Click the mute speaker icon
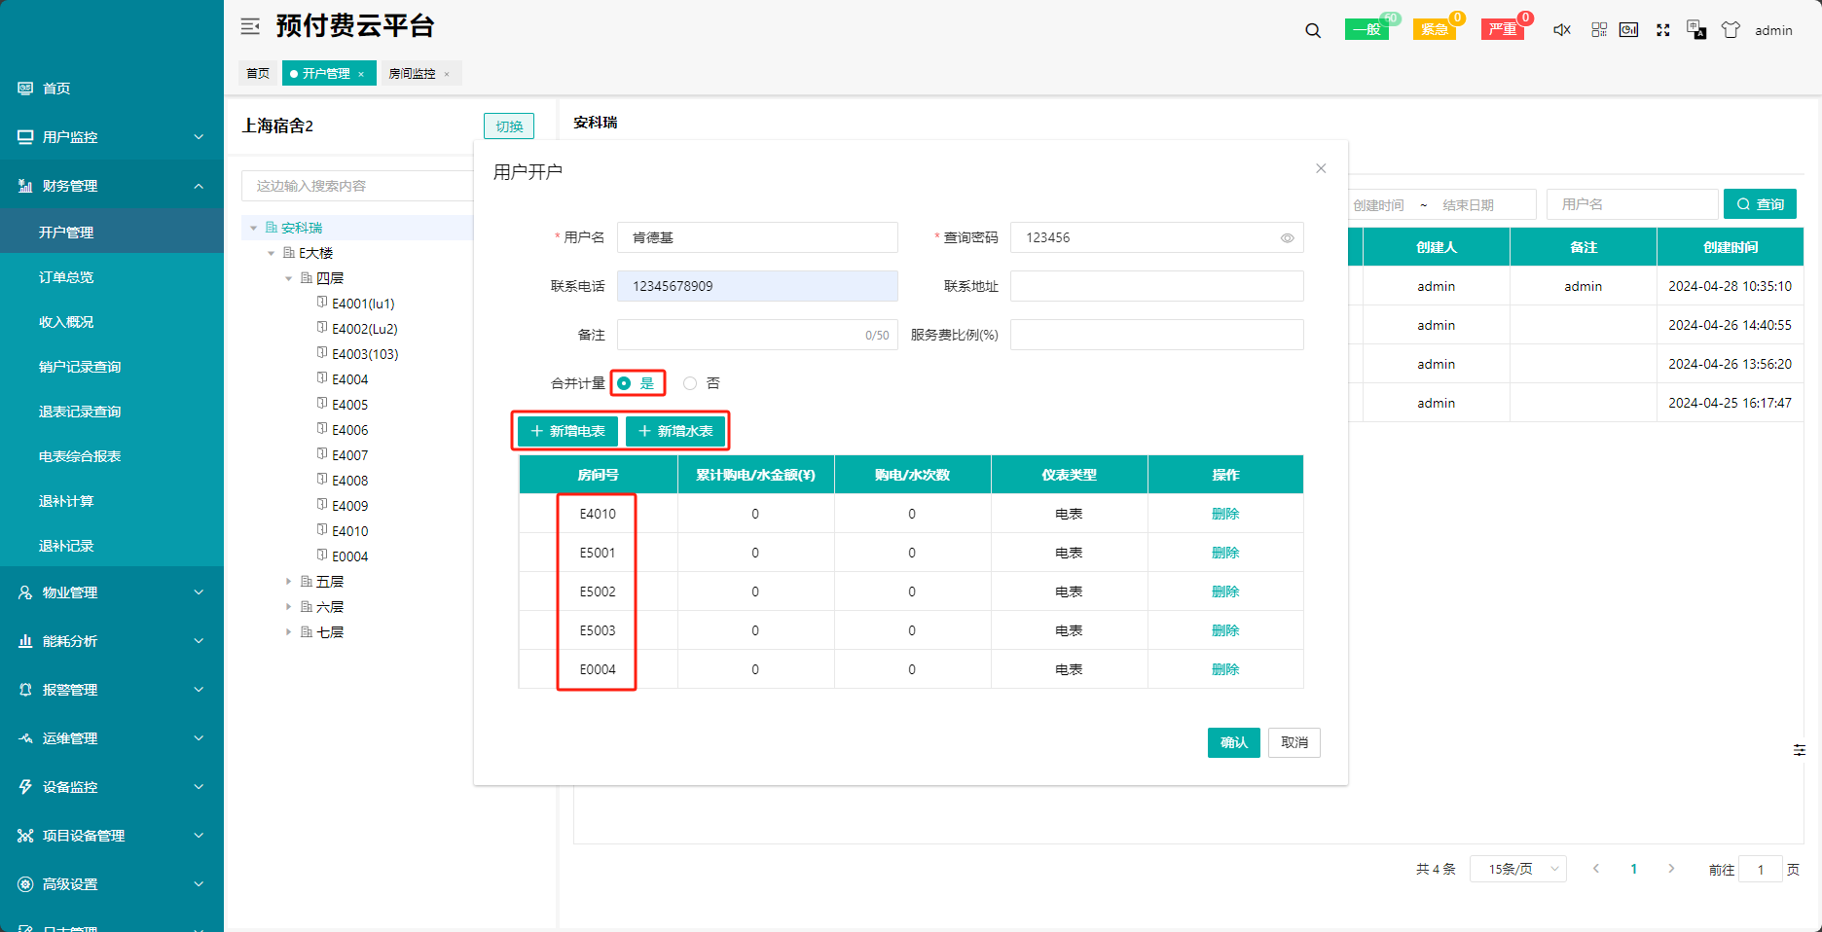 pyautogui.click(x=1562, y=30)
